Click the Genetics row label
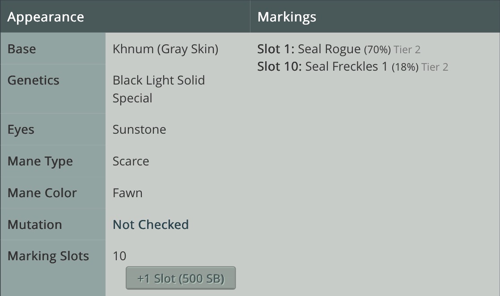The image size is (500, 296). coord(34,80)
